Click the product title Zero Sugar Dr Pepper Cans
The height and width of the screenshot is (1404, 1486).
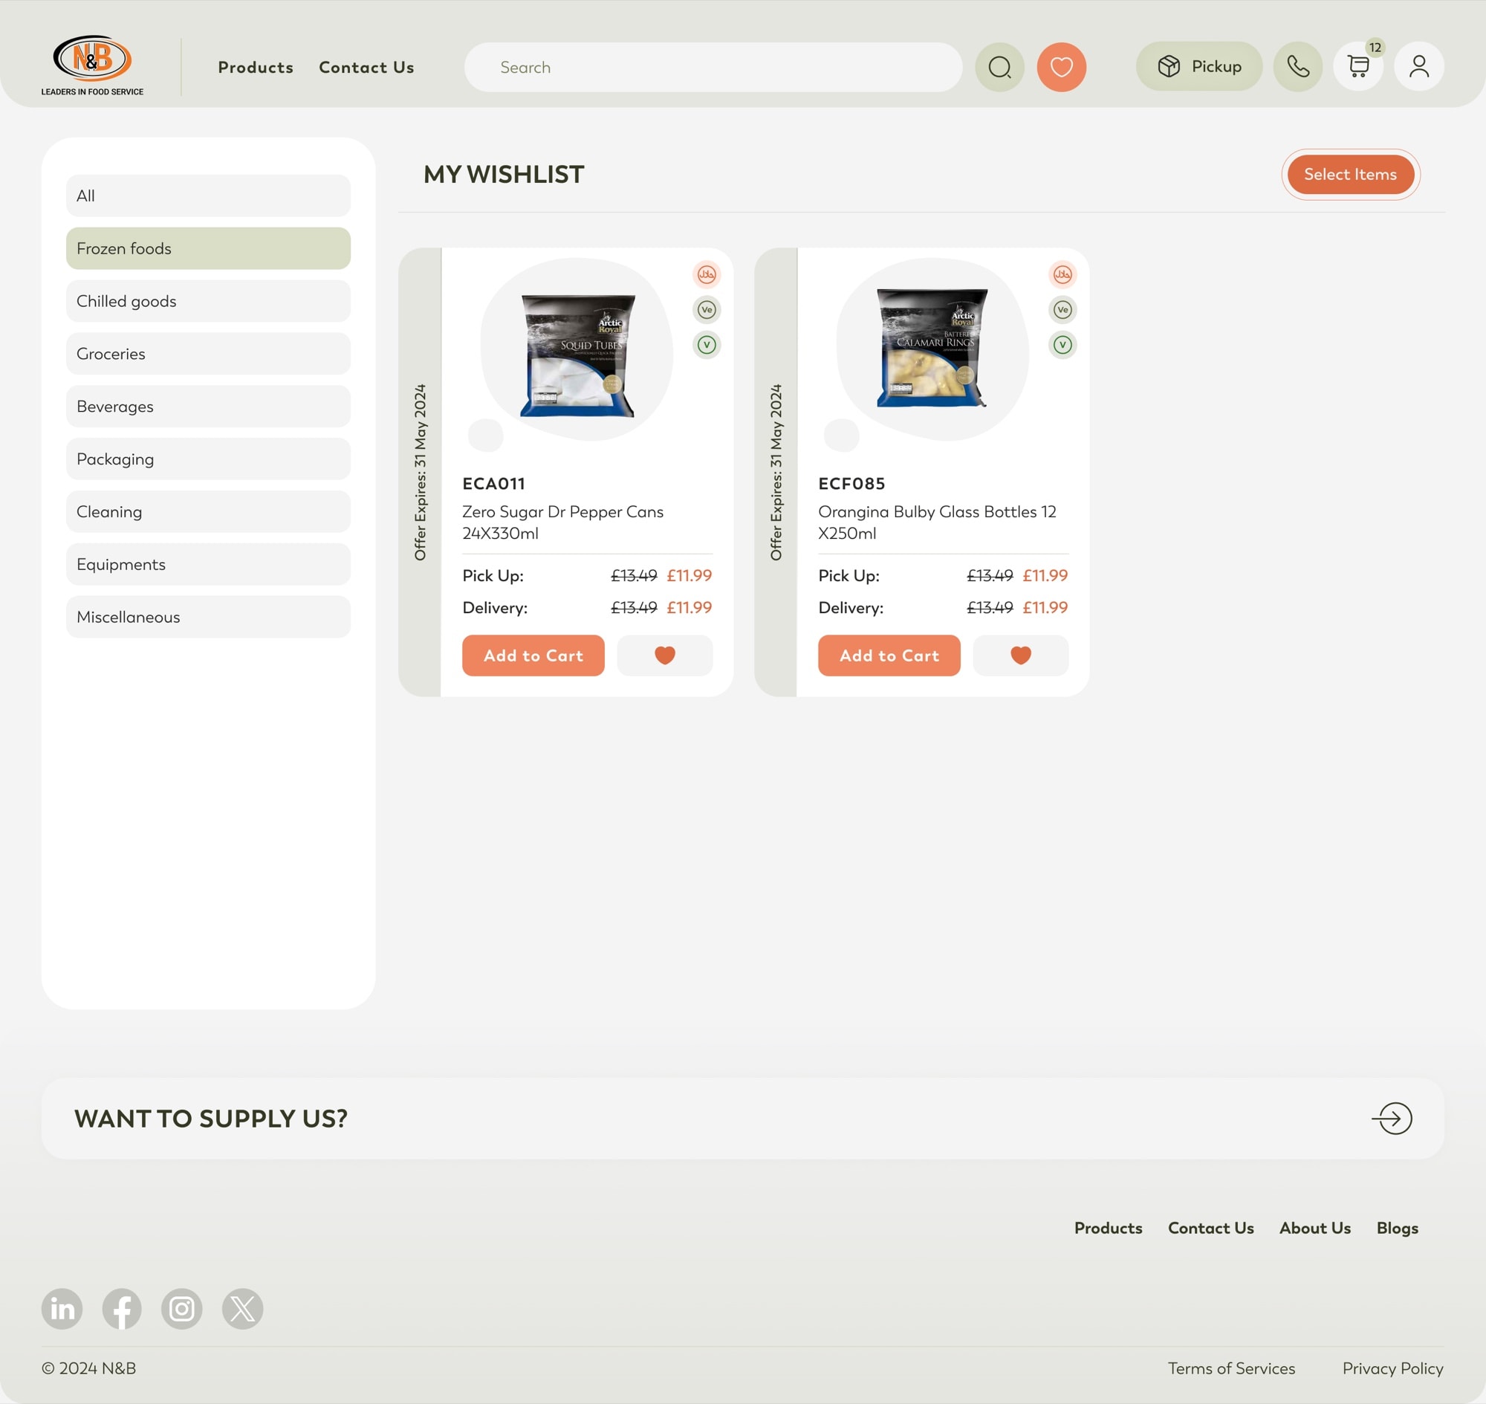pyautogui.click(x=562, y=523)
